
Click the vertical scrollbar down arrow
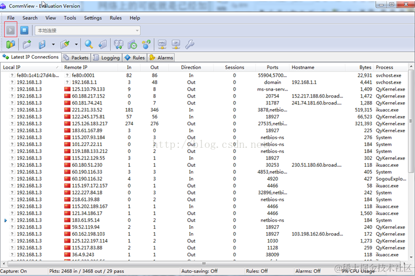[411, 257]
